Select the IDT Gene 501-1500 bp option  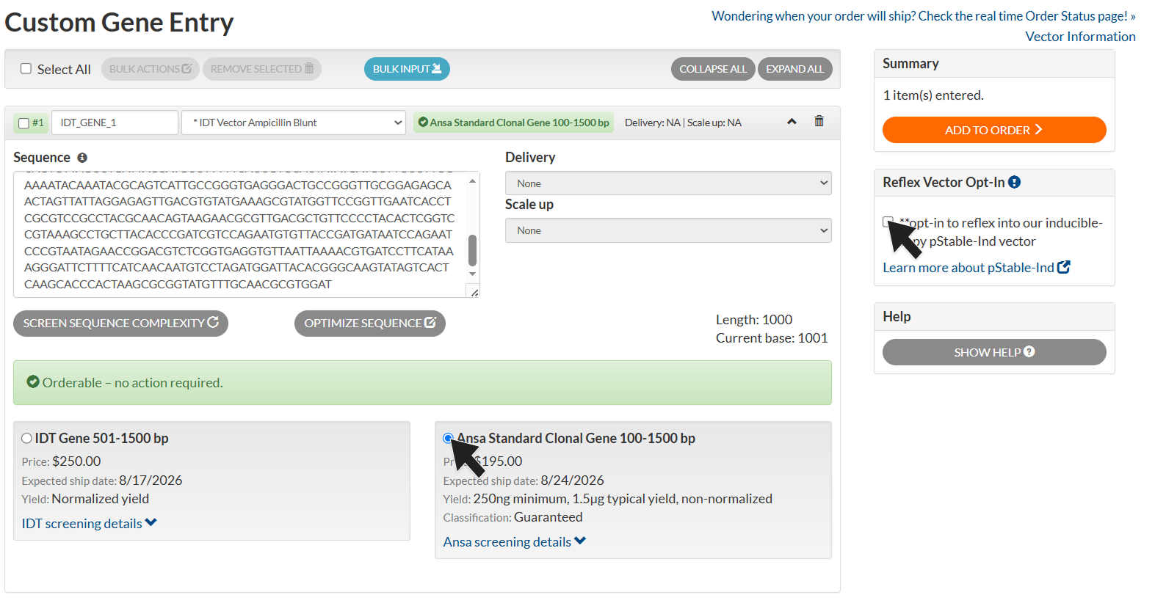[x=26, y=438]
